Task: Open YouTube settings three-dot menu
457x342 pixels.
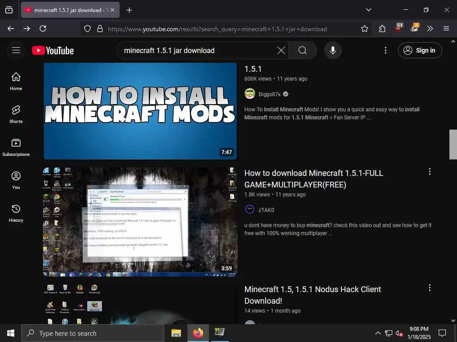Action: click(x=385, y=51)
